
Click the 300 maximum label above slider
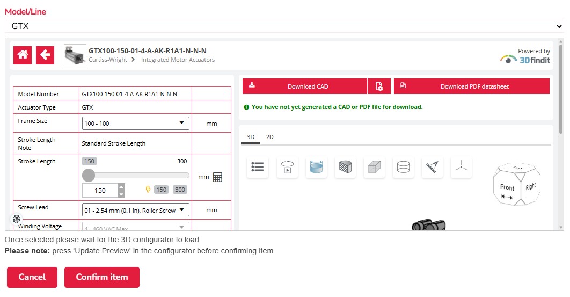click(182, 161)
